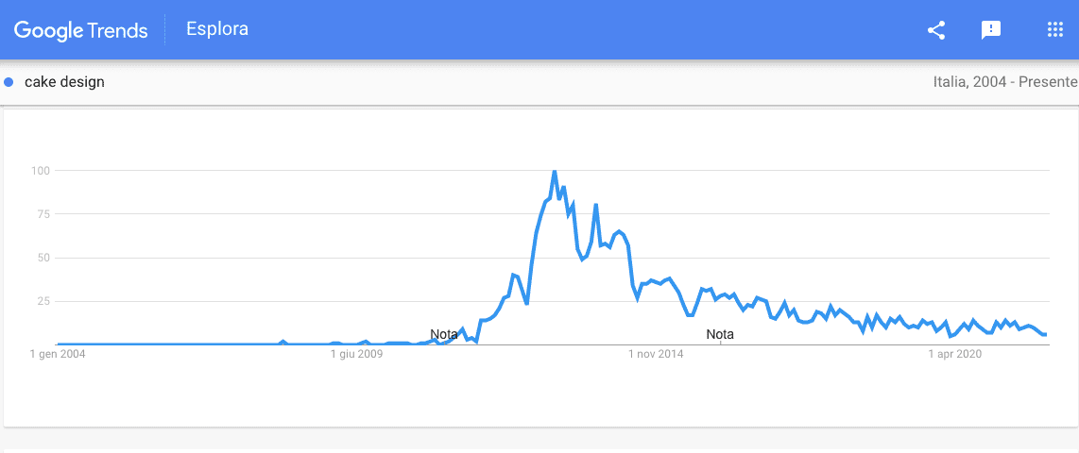
Task: Click the 100 value on y-axis
Action: coord(42,170)
